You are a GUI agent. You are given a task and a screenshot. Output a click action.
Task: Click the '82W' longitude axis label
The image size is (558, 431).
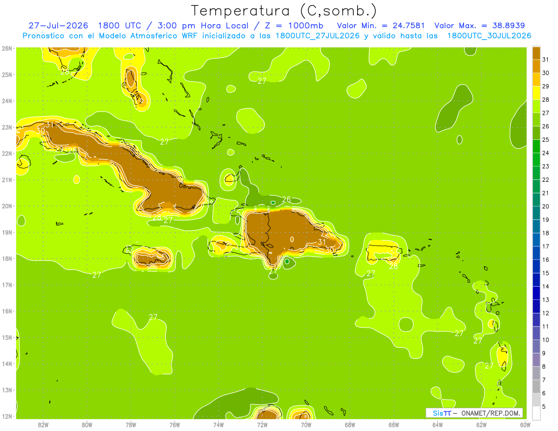tap(43, 424)
